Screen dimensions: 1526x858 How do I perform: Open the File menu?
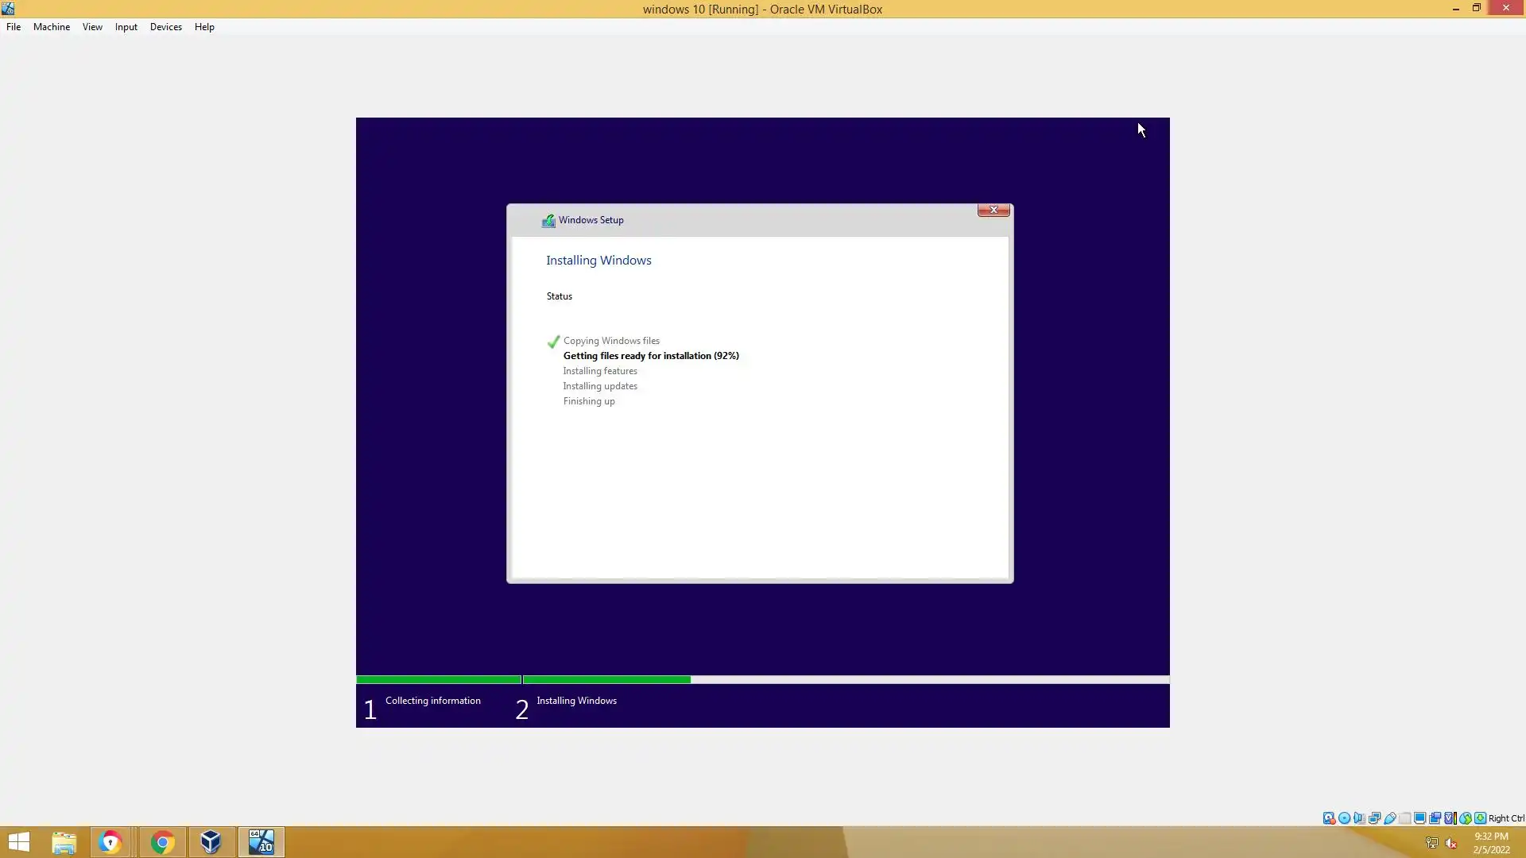coord(14,27)
